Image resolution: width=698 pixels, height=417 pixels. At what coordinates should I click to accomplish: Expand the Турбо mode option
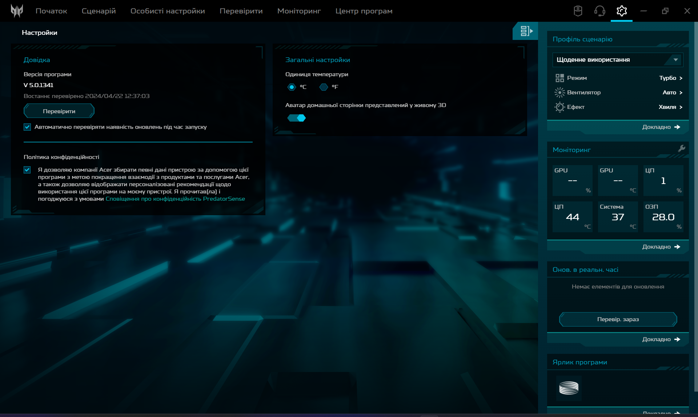671,78
